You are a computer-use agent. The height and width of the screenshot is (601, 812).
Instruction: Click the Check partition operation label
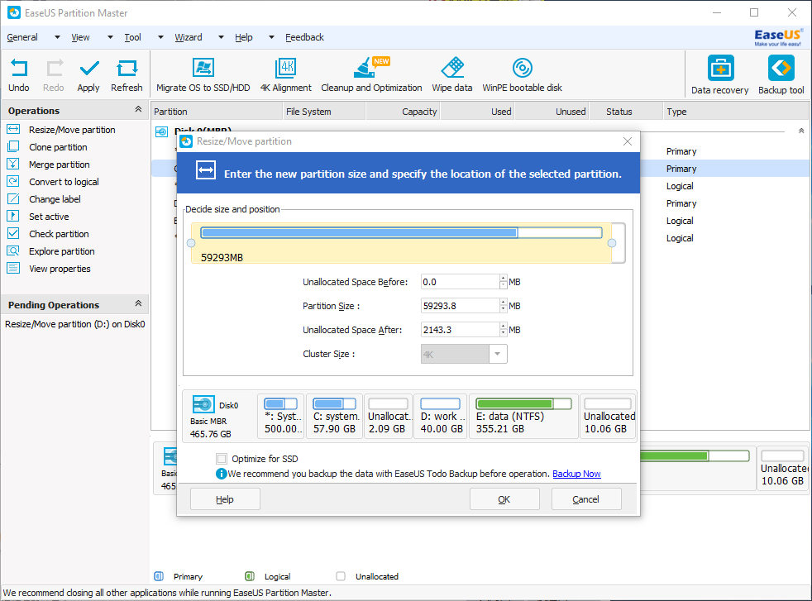coord(59,234)
